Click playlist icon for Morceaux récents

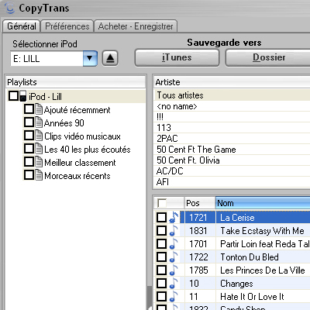[x=39, y=175]
